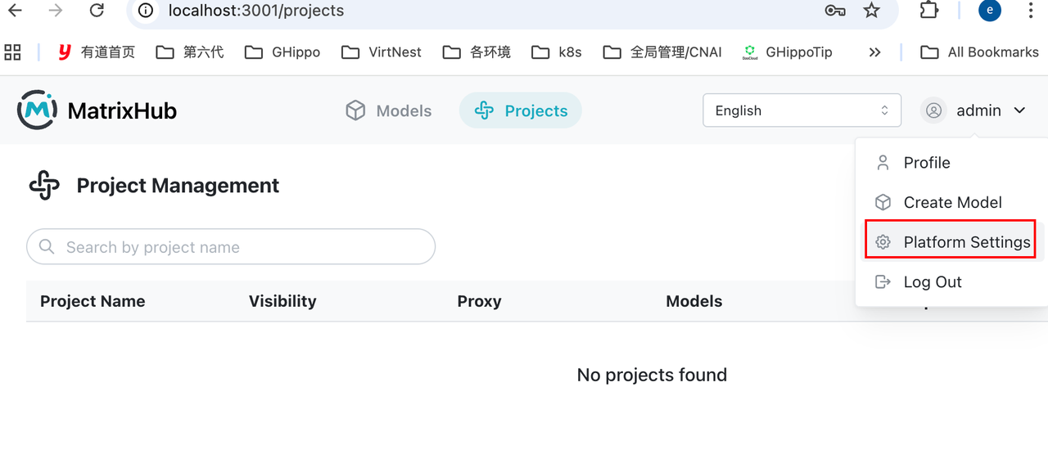Image resolution: width=1048 pixels, height=468 pixels.
Task: Click the Models cube icon
Action: coord(355,110)
